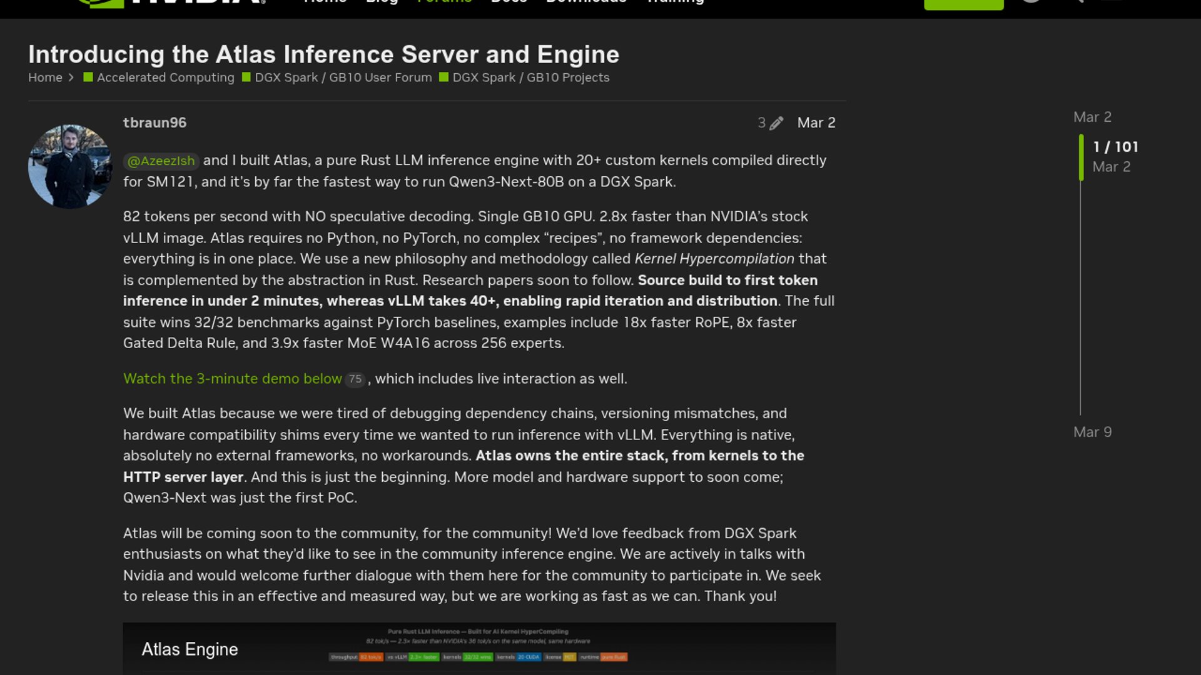Jump to first post via timeline Mar 2
1201x675 pixels.
[1092, 117]
